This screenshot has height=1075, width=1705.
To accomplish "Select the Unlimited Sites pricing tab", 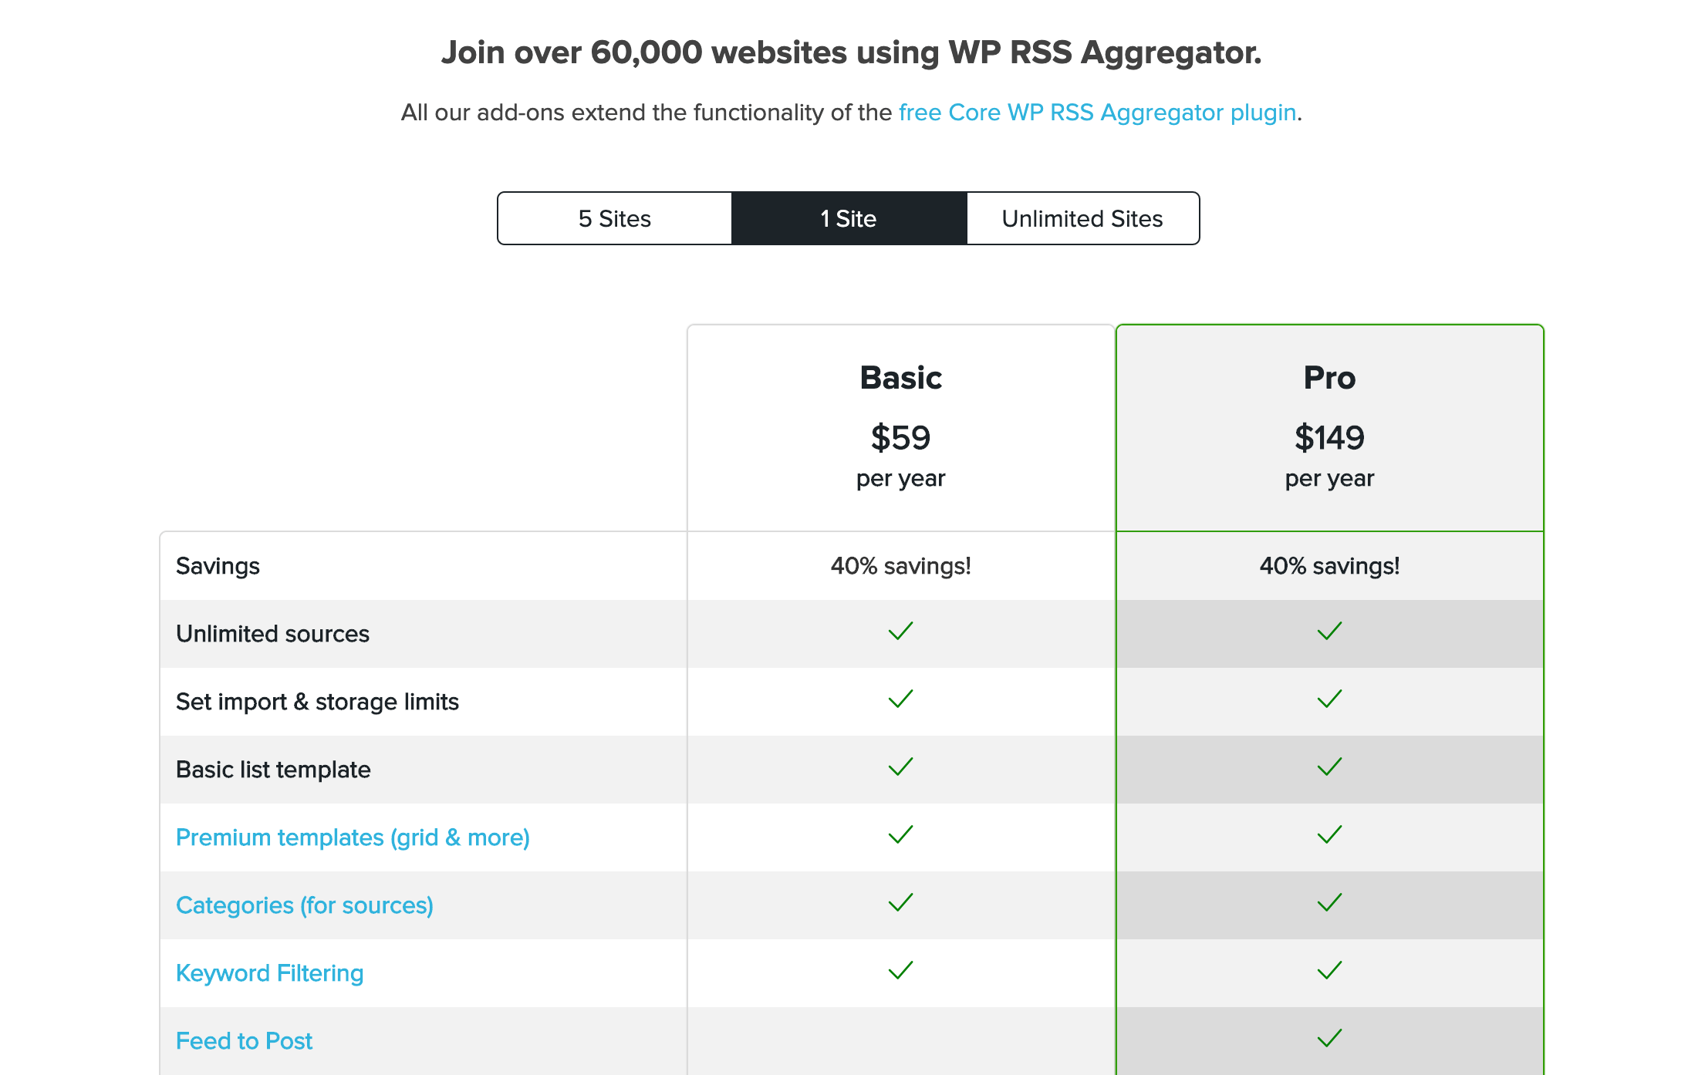I will 1082,218.
